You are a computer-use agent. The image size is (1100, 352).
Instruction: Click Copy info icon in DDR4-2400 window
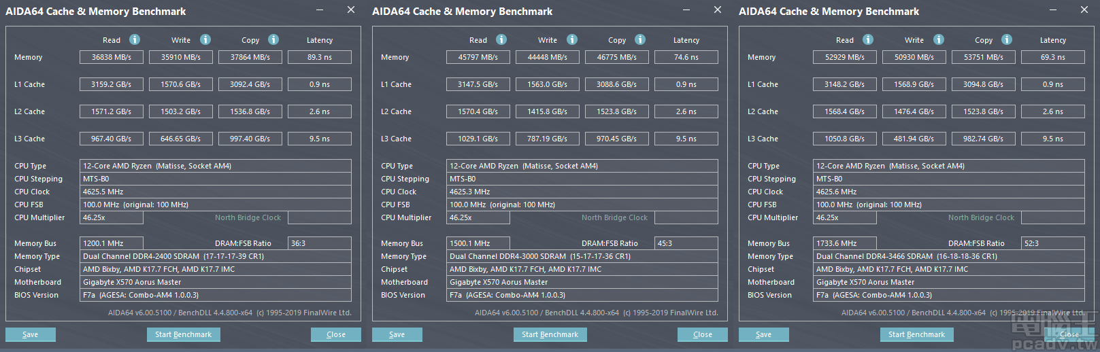click(x=273, y=39)
